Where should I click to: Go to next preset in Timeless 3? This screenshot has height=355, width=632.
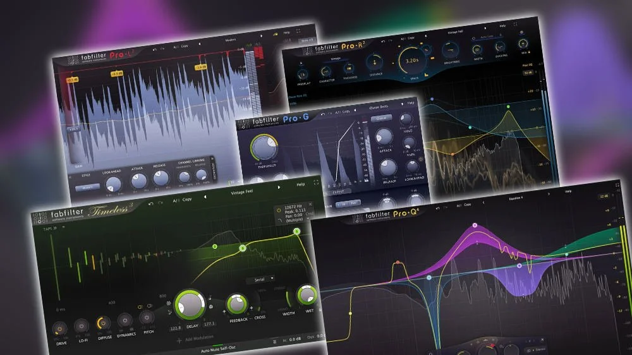pyautogui.click(x=279, y=188)
